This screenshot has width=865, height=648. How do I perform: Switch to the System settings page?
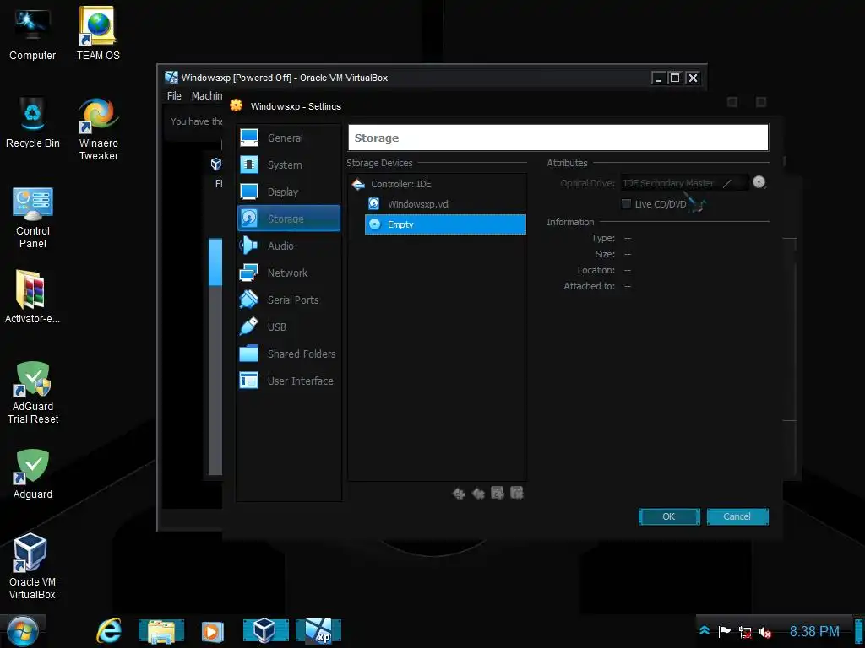(288, 165)
